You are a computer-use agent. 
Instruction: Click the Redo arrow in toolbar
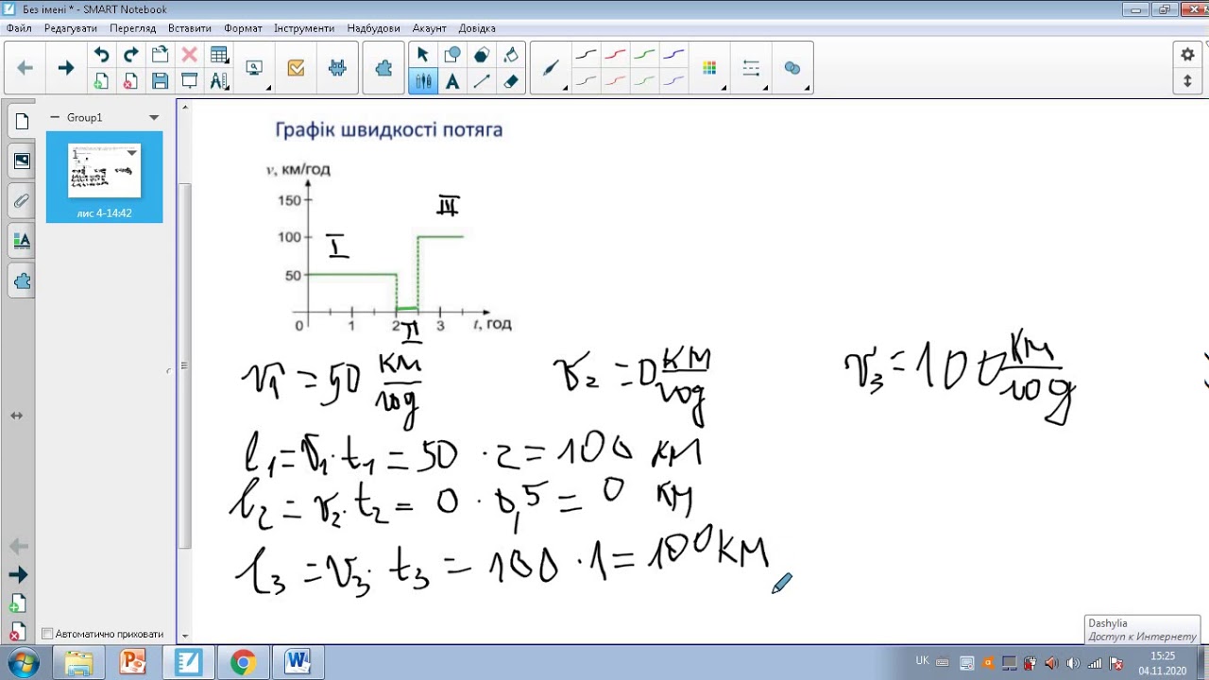point(130,55)
